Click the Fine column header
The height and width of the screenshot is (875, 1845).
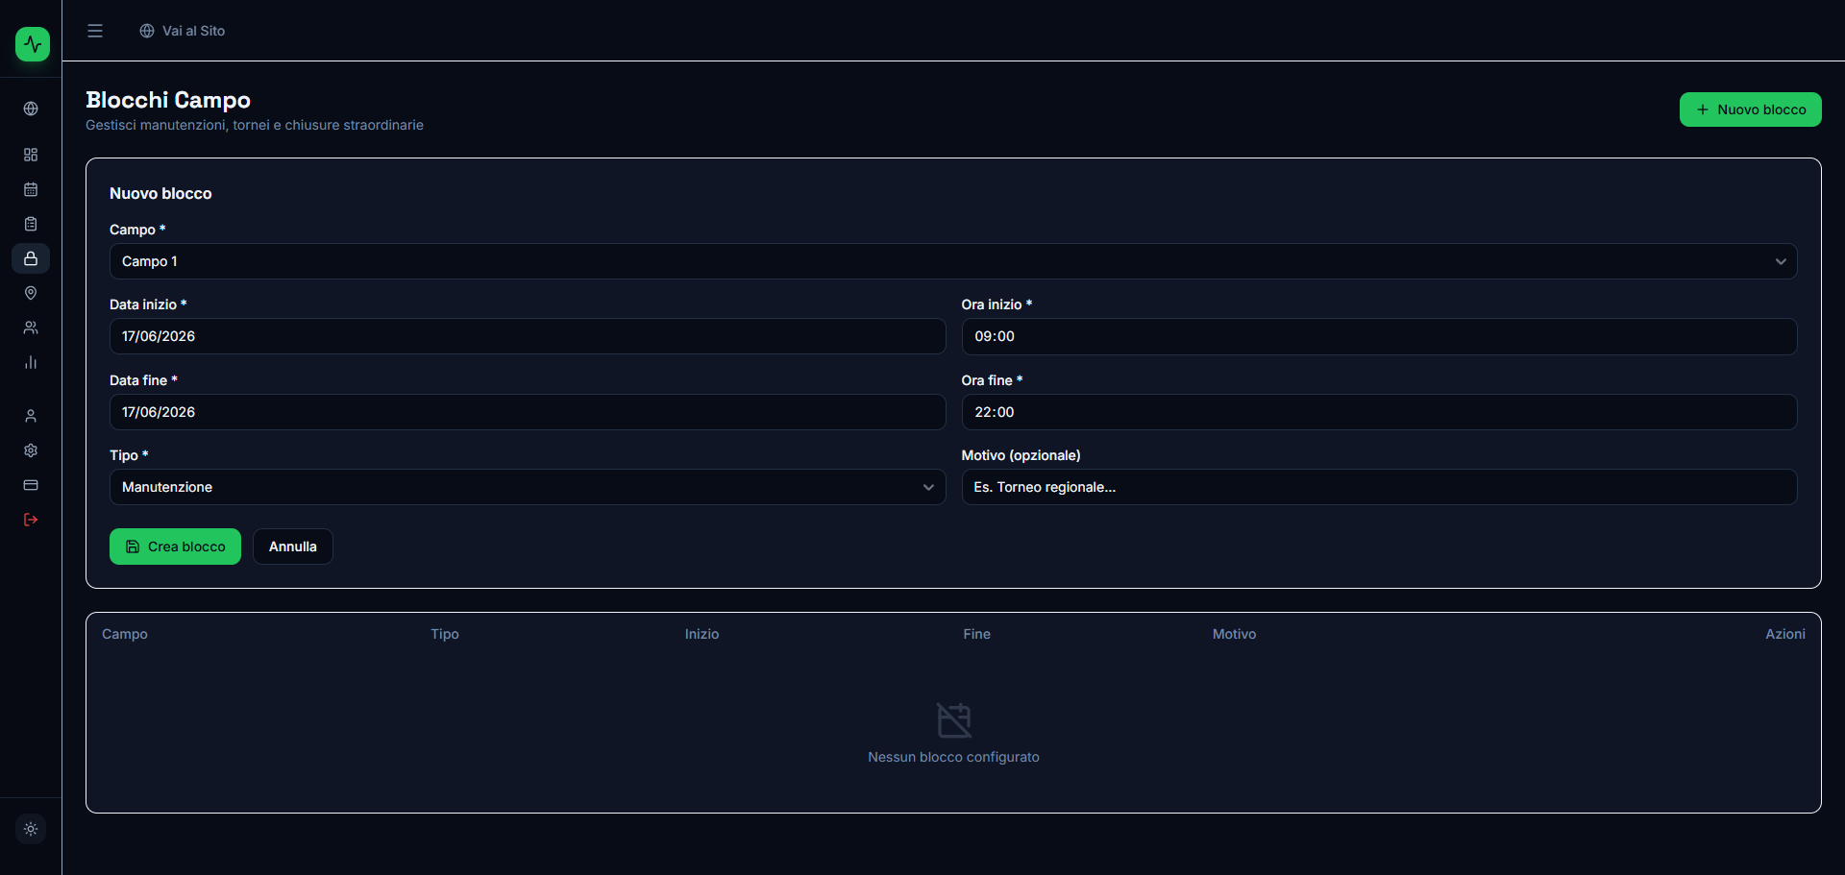tap(976, 634)
